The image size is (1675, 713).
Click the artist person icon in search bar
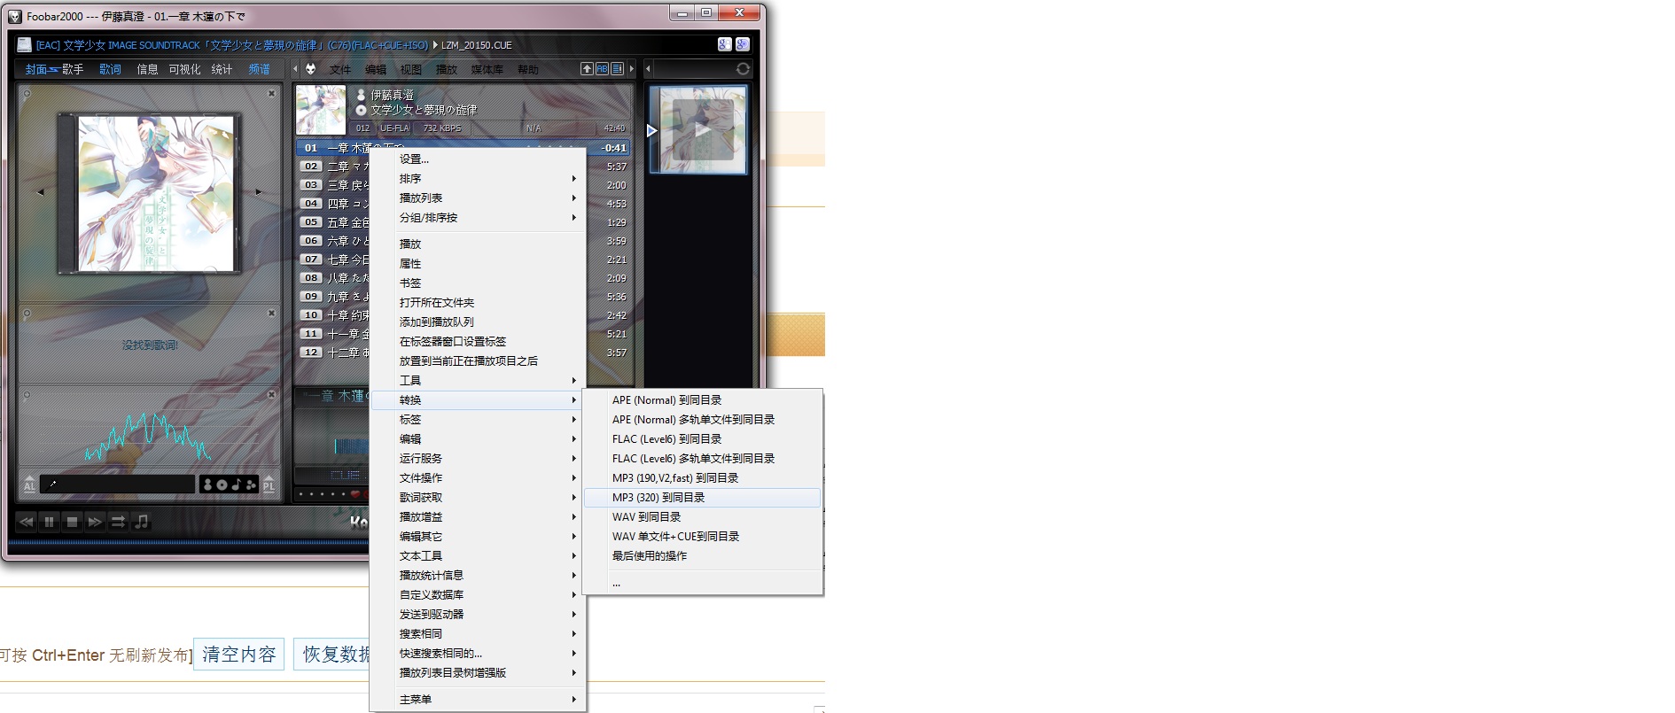click(208, 484)
